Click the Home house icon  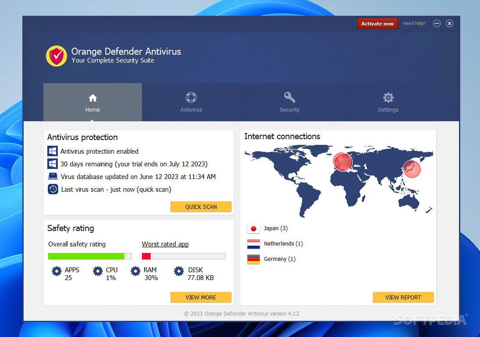pyautogui.click(x=93, y=98)
